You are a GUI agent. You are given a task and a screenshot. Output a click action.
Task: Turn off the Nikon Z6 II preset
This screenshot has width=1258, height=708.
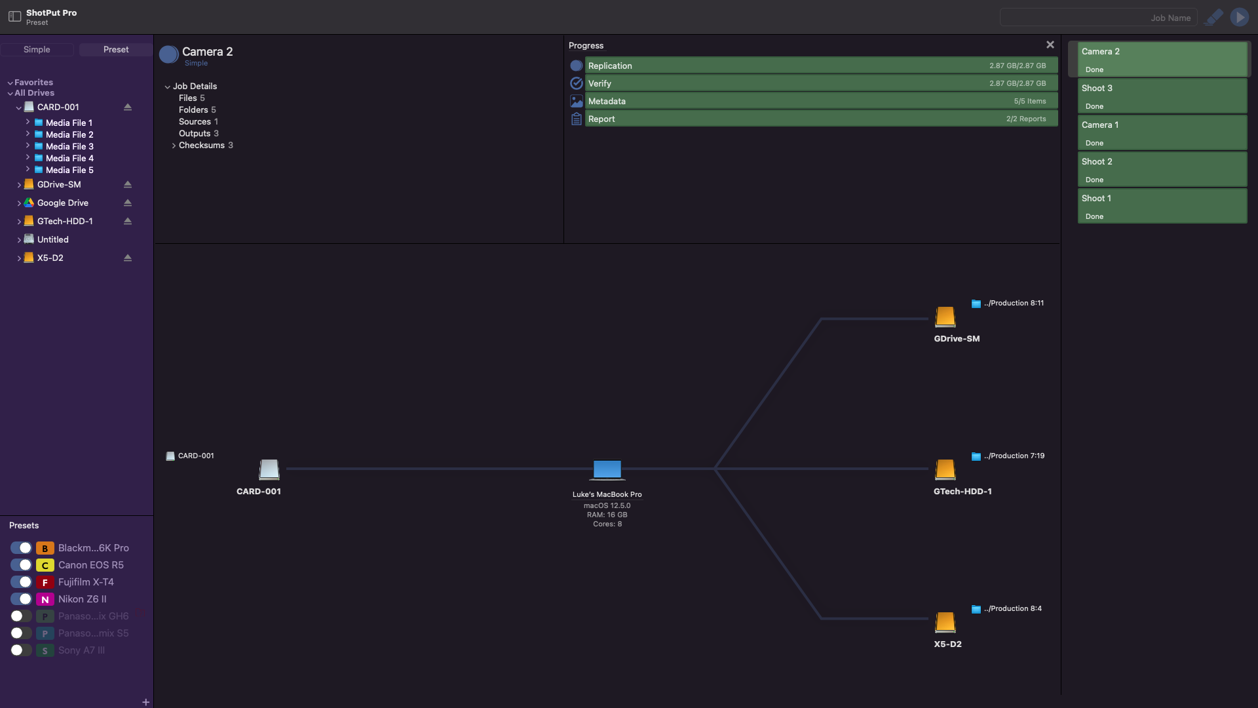pos(21,599)
